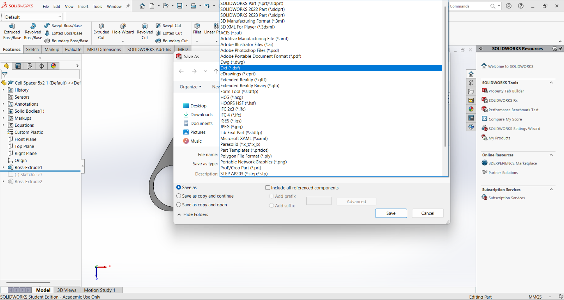Activate the Revolved Cut tool

click(x=145, y=31)
